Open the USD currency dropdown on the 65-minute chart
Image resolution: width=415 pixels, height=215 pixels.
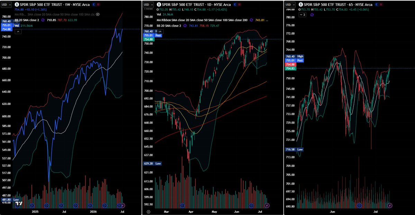(290, 5)
